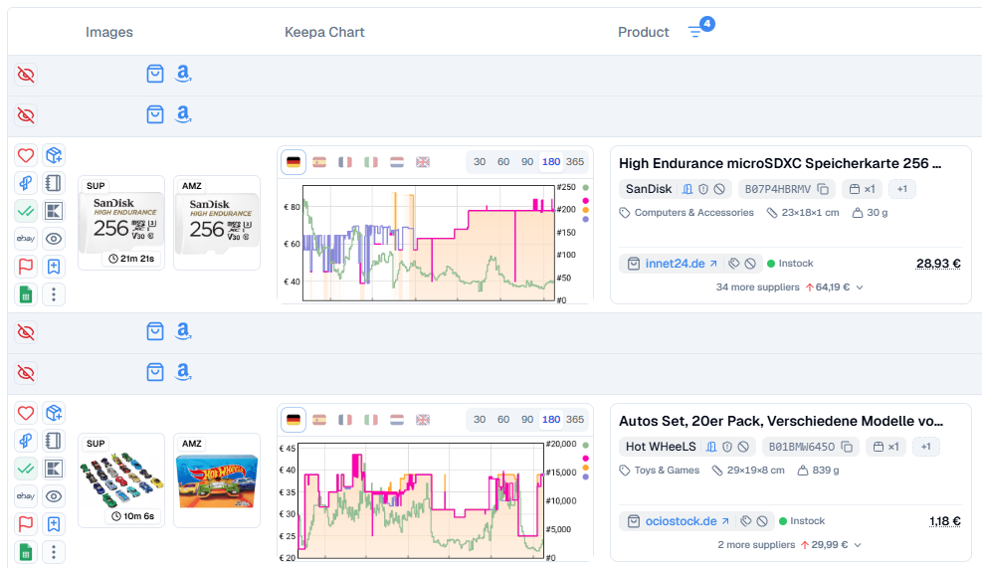Click the Hot WHeeLS brand label
The height and width of the screenshot is (568, 982).
(x=661, y=447)
